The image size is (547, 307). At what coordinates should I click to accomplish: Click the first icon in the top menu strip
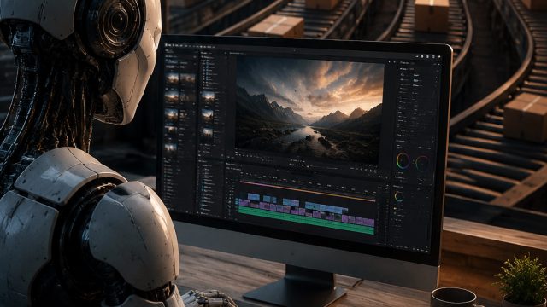(167, 45)
